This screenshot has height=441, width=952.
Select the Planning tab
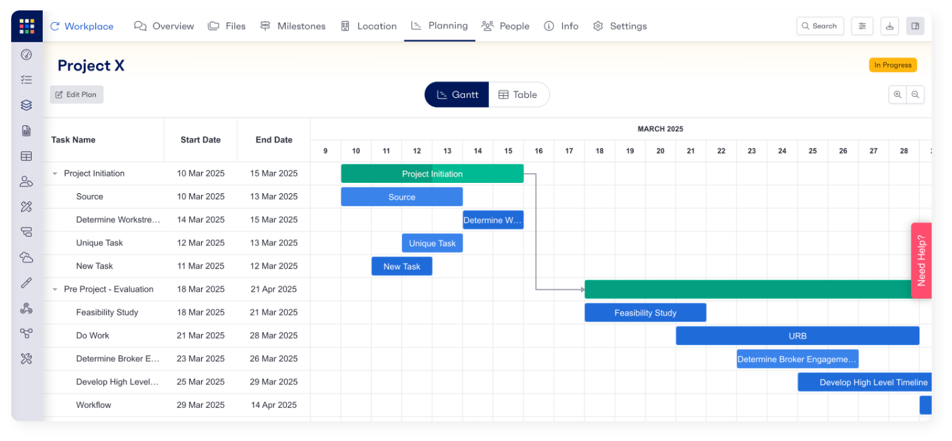click(x=439, y=26)
